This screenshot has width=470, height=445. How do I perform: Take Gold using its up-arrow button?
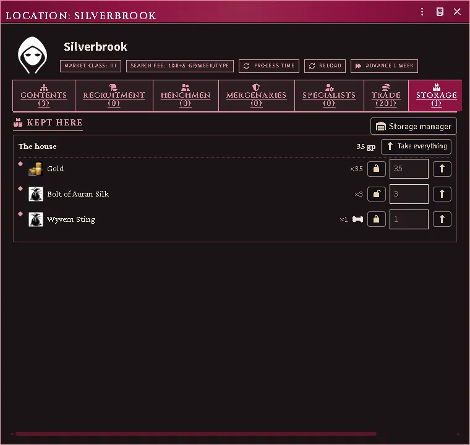pyautogui.click(x=442, y=169)
